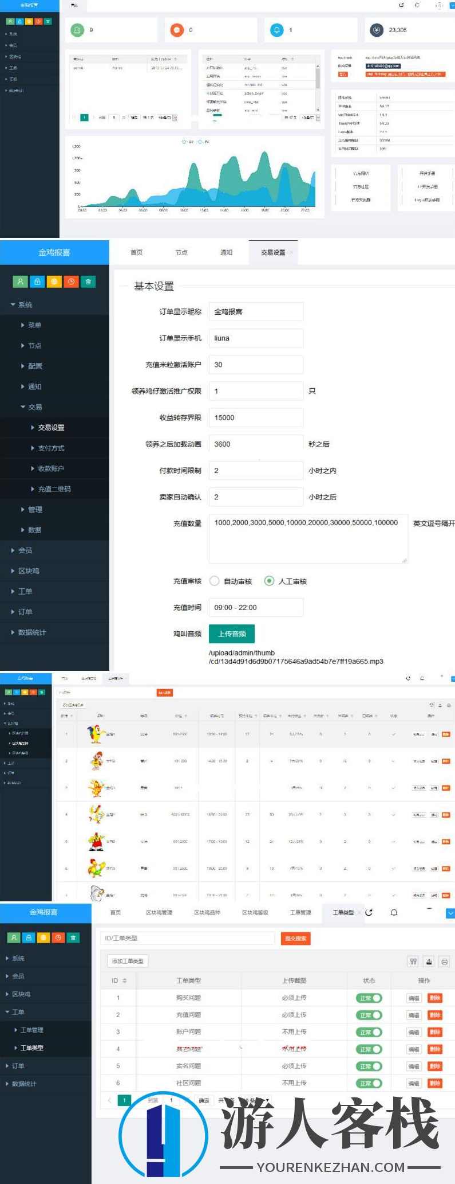Image resolution: width=455 pixels, height=1184 pixels.
Task: Collapse 交易 submenu in 交易设置 sidebar
Action: click(x=22, y=407)
